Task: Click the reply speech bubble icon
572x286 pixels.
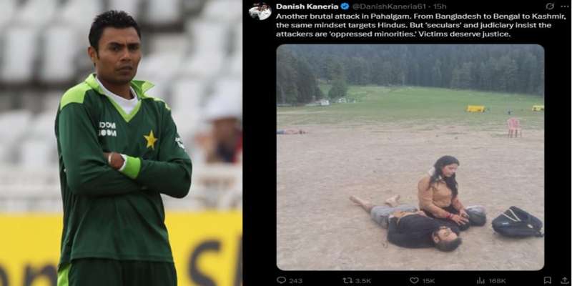Action: click(281, 280)
